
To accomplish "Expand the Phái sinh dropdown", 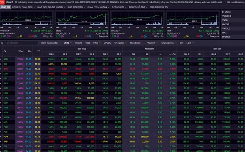I will tap(152, 43).
